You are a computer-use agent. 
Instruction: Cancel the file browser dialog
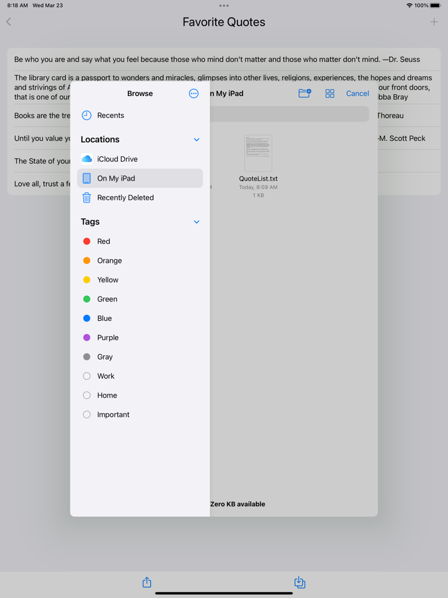pyautogui.click(x=357, y=93)
